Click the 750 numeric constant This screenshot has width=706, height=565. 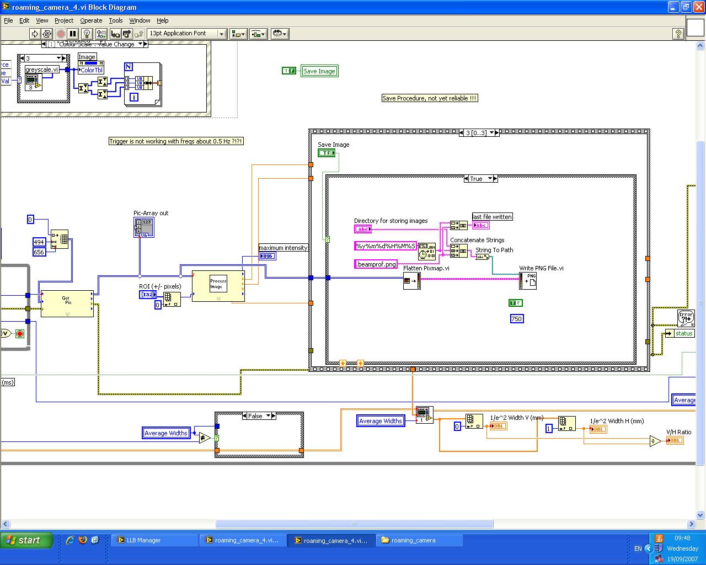[x=517, y=319]
